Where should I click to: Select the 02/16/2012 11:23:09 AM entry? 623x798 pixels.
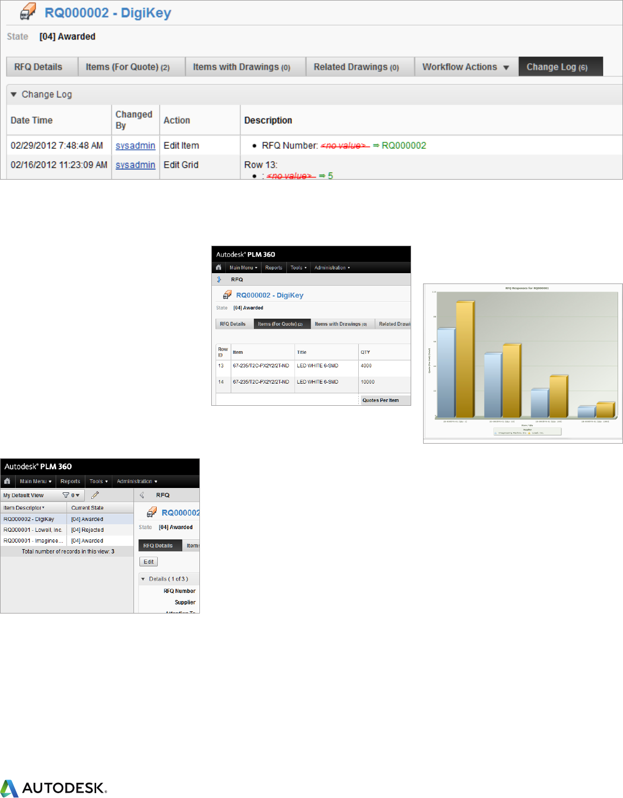(59, 164)
